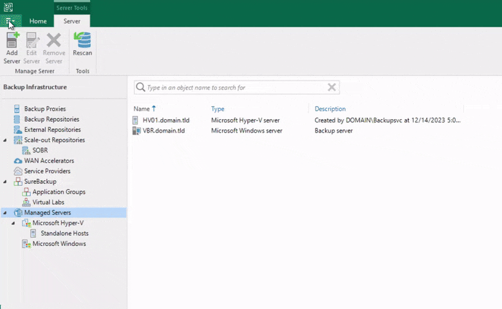Viewport: 502px width, 309px height.
Task: Open Backup Repositories node
Action: click(x=51, y=119)
